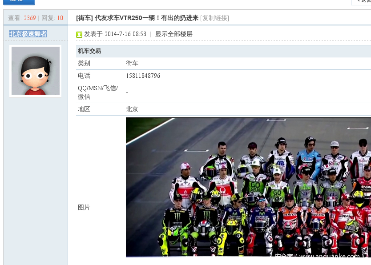The height and width of the screenshot is (265, 371).
Task: Click the green poster icon beside 发表于
Action: point(79,35)
